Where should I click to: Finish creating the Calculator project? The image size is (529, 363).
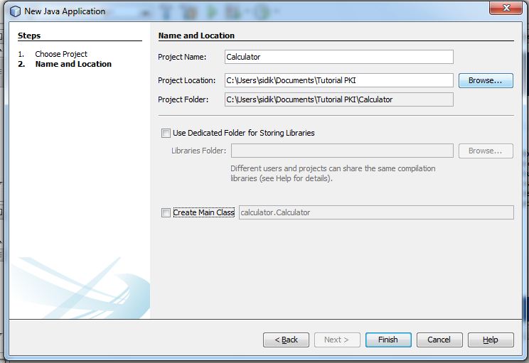(x=388, y=340)
